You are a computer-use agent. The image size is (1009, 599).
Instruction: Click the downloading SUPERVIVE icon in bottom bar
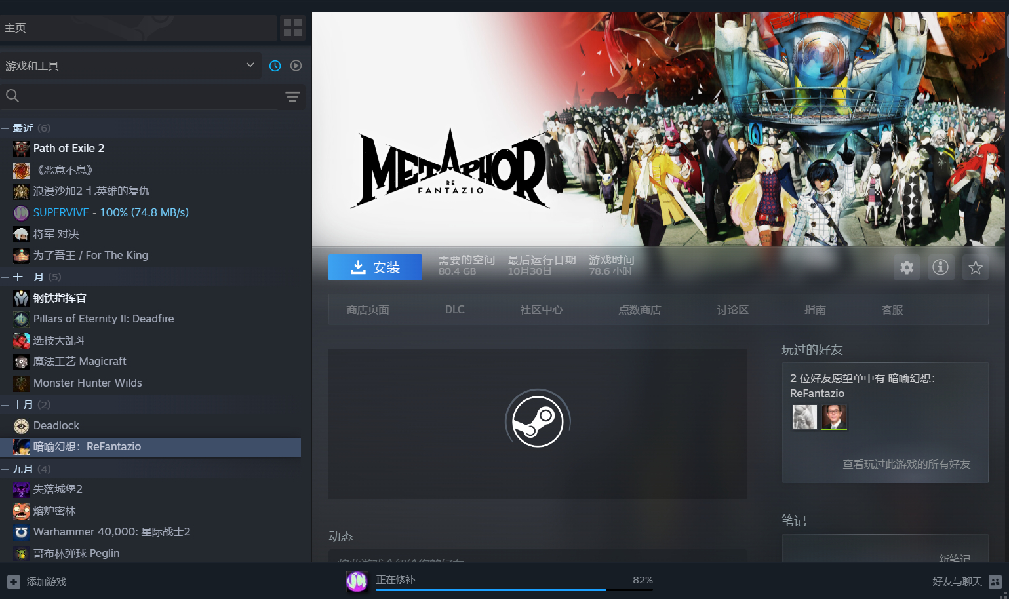[357, 581]
